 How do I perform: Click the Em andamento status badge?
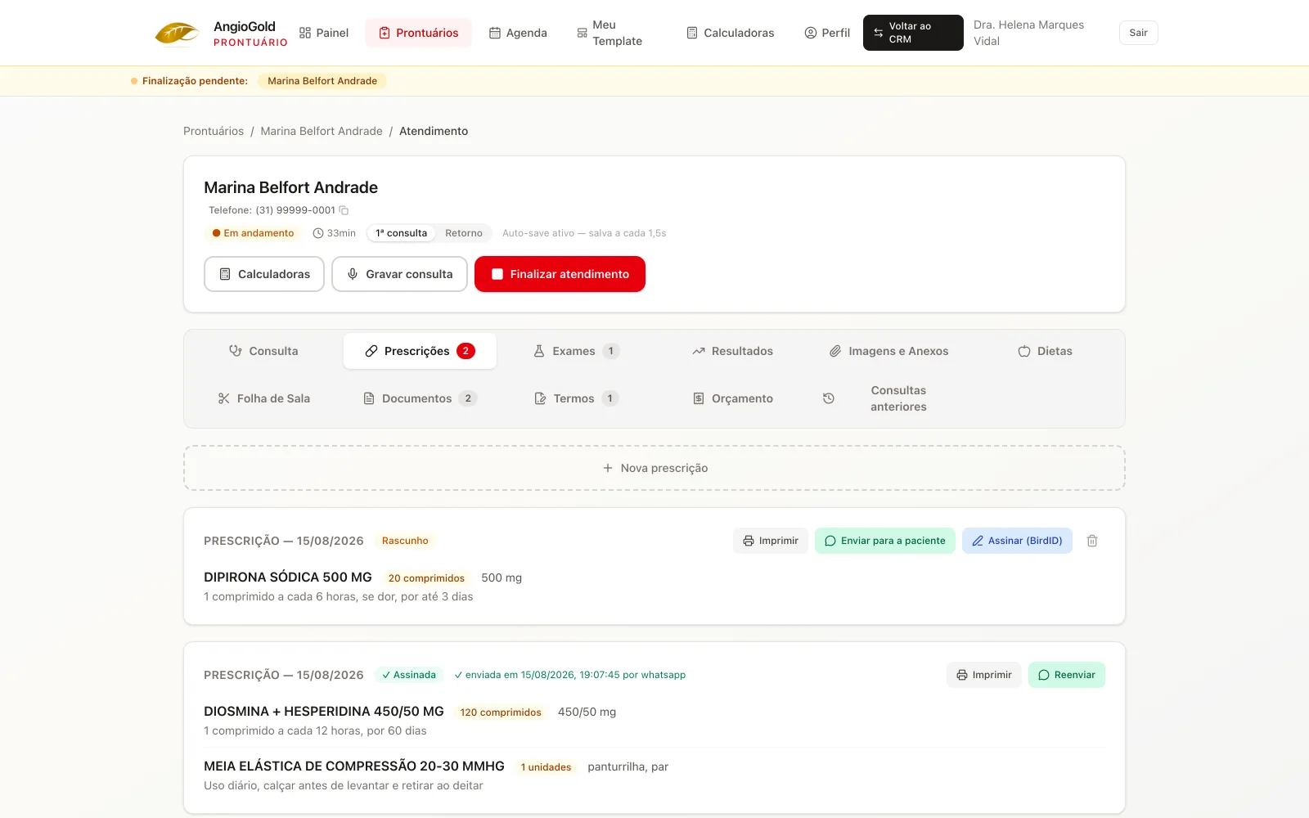click(253, 233)
